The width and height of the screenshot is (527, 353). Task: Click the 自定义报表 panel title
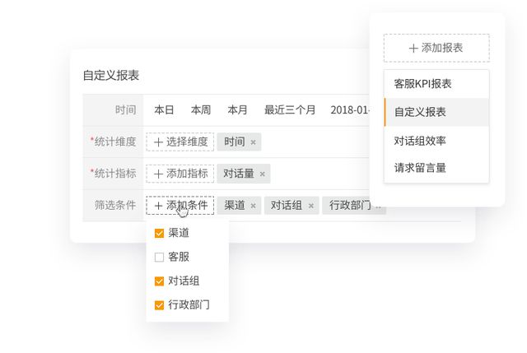[111, 75]
